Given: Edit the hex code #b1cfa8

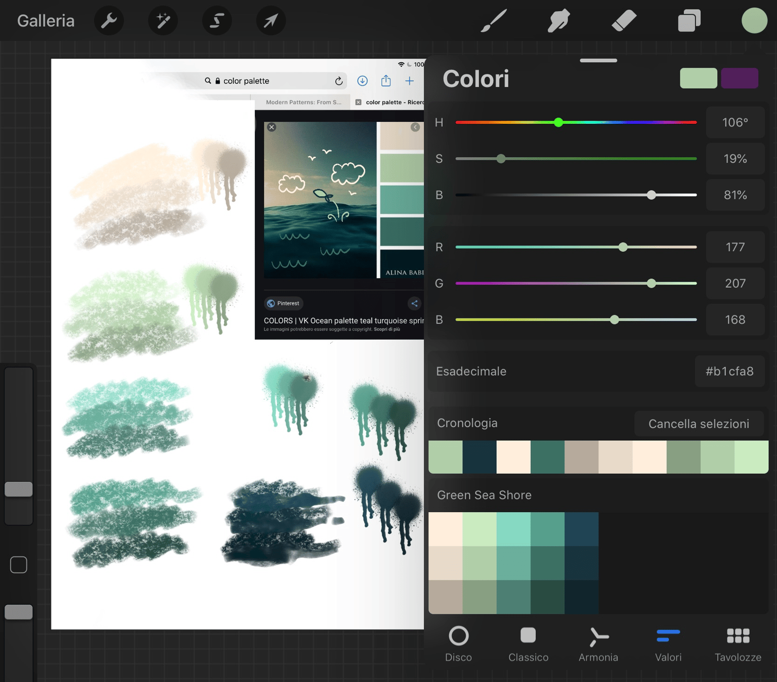Looking at the screenshot, I should point(729,372).
